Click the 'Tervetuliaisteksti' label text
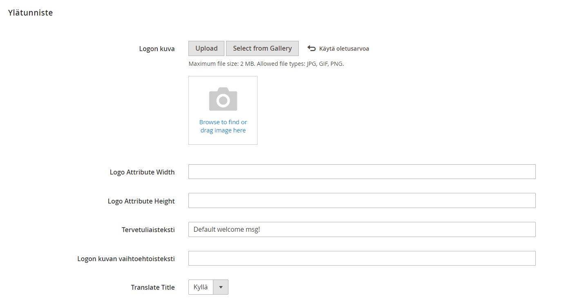Viewport: 564px width, 302px height. pos(148,230)
